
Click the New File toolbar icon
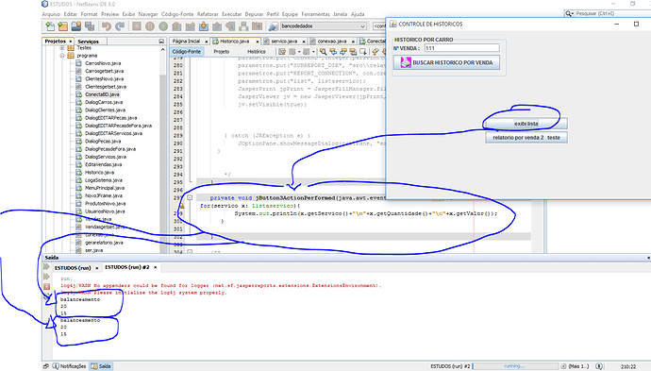(50, 26)
